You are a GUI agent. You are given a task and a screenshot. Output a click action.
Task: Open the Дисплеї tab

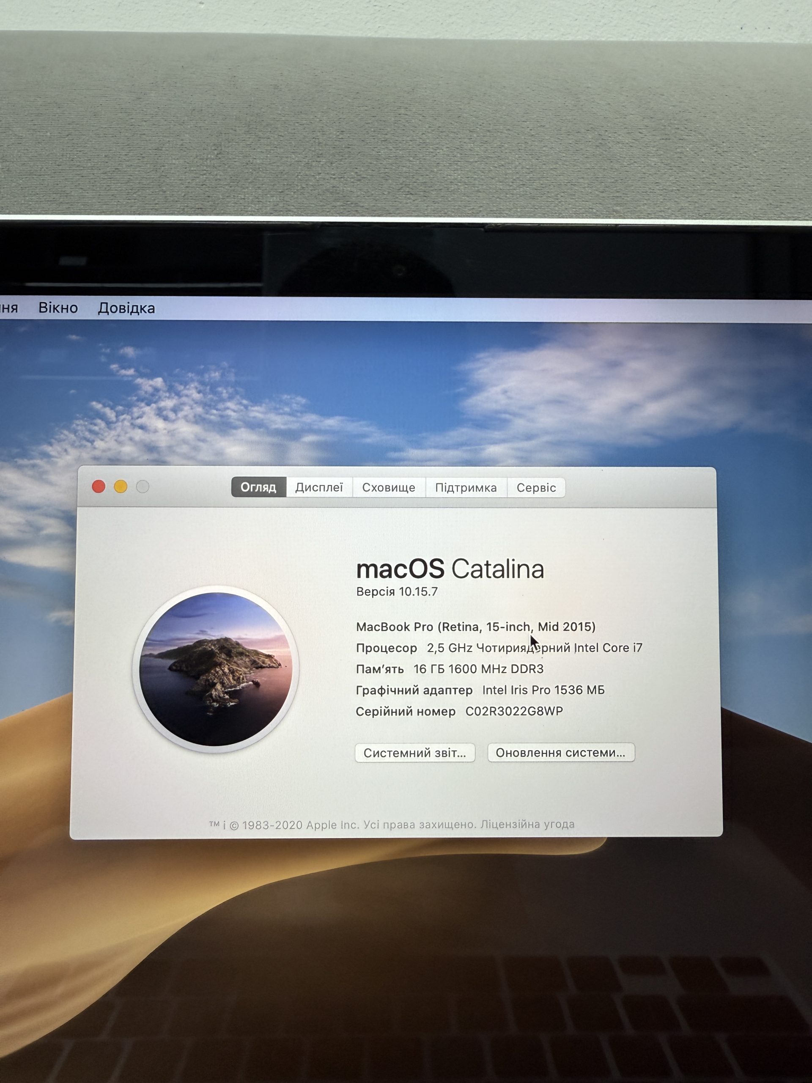pyautogui.click(x=319, y=487)
